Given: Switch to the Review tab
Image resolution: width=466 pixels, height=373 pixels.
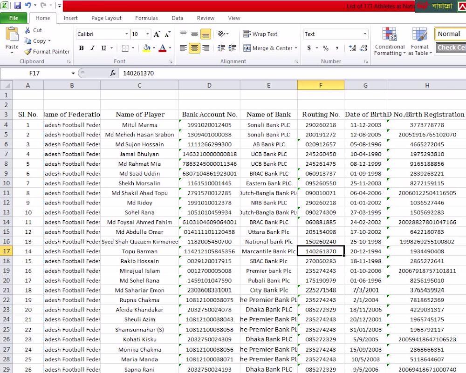Looking at the screenshot, I should tap(206, 18).
